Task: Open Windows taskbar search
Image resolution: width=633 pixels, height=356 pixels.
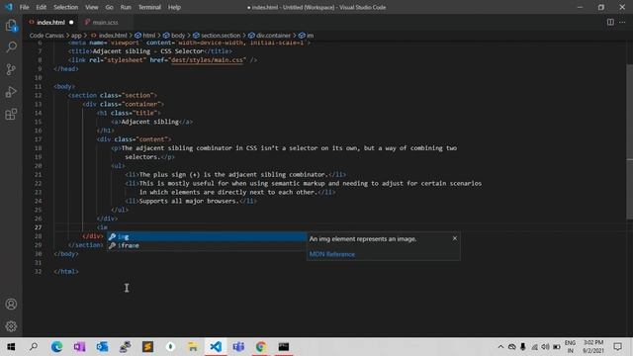Action: click(34, 346)
